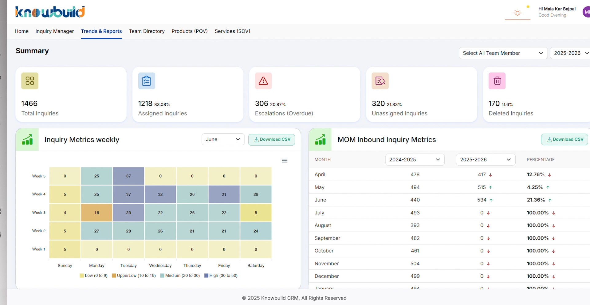Screen dimensions: 590x305
Task: Go to the Inquiry Manager tab
Action: pos(55,31)
